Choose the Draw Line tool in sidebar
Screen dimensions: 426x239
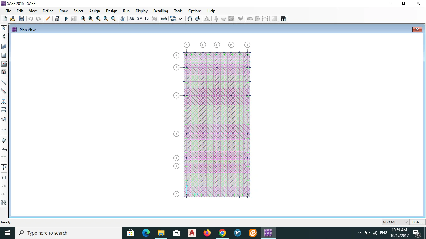tap(4, 82)
